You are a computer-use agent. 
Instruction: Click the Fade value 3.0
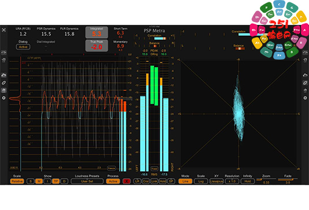tap(288, 183)
